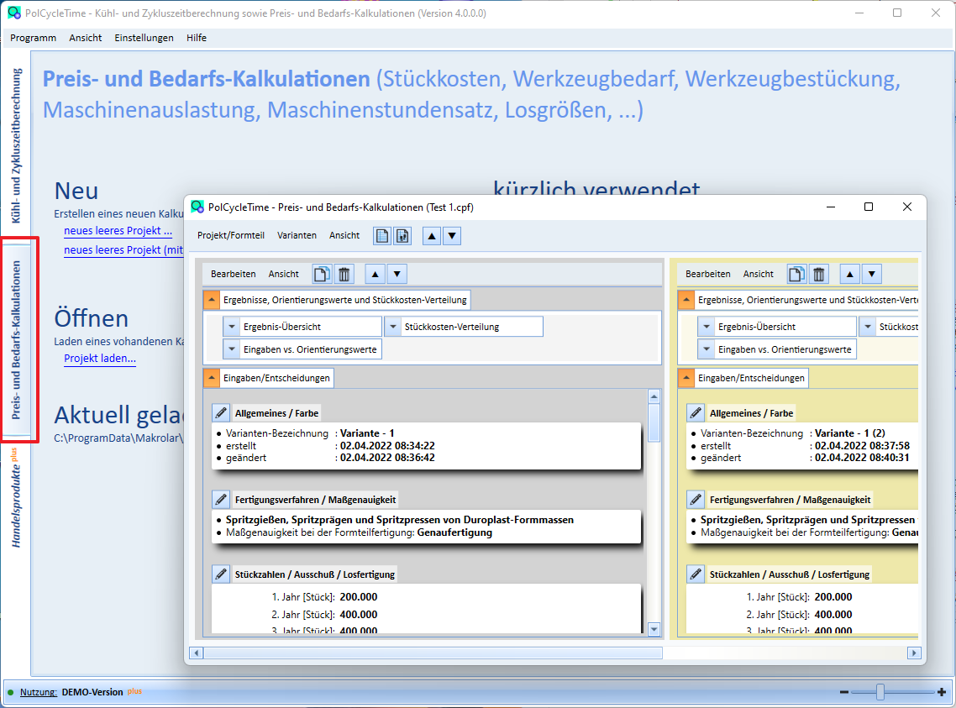
Task: Edit Fertigungsverfahren pencil in right variant
Action: pos(695,500)
